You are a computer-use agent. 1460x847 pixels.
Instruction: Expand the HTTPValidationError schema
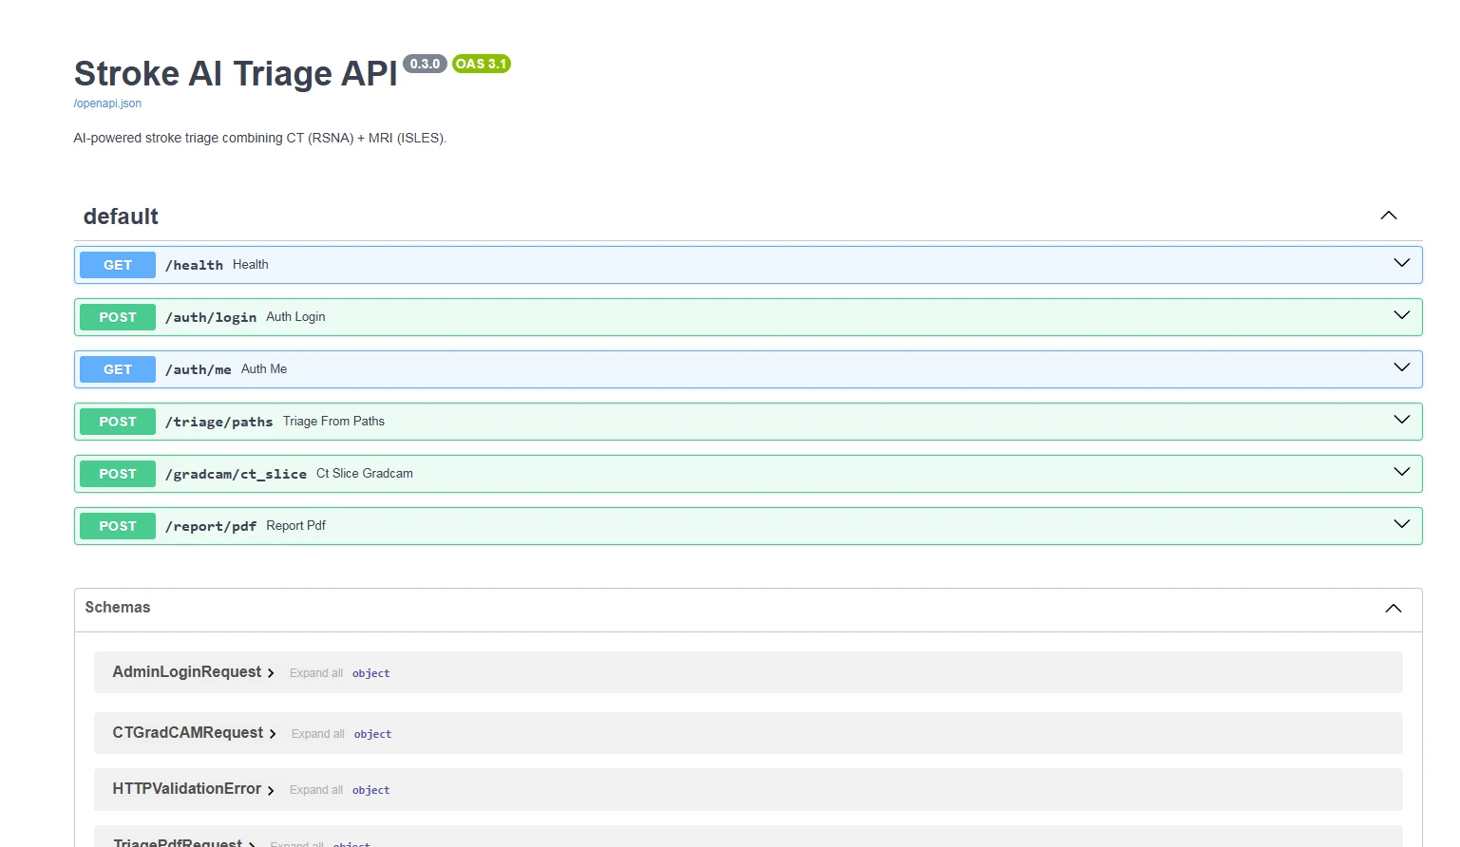(x=187, y=789)
